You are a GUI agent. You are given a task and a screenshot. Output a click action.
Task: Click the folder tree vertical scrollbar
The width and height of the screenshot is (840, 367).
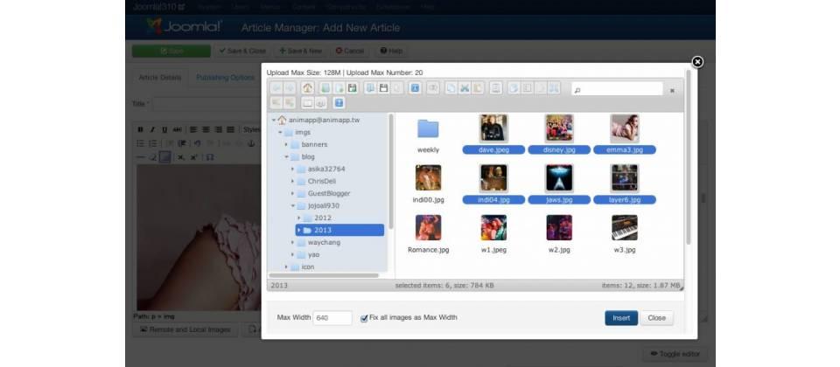click(x=391, y=171)
